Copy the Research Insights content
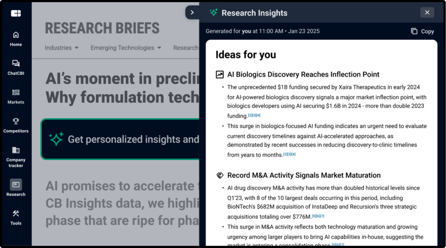446x248 pixels. coord(422,31)
